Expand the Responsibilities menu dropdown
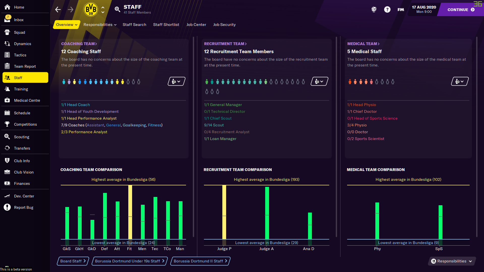Image resolution: width=484 pixels, height=272 pixels. [100, 25]
